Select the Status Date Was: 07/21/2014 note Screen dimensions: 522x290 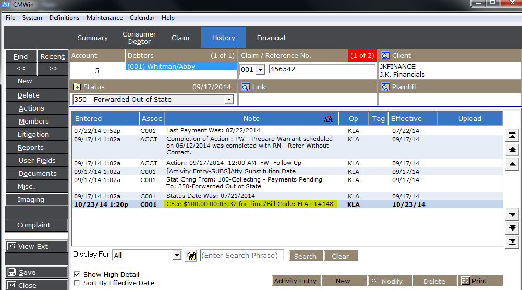click(x=210, y=196)
